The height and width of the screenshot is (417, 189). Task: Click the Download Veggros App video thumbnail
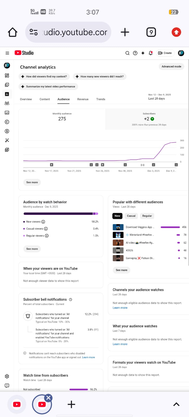pyautogui.click(x=118, y=227)
